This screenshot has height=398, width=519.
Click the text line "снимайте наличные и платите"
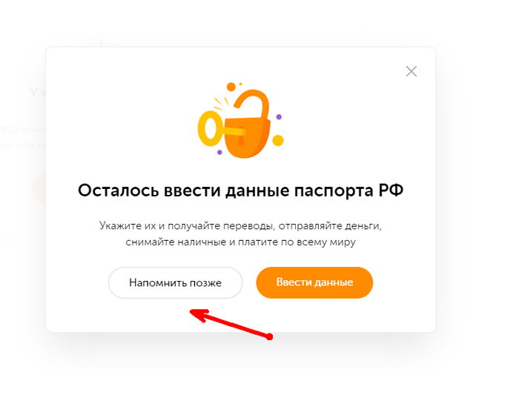[x=241, y=242]
